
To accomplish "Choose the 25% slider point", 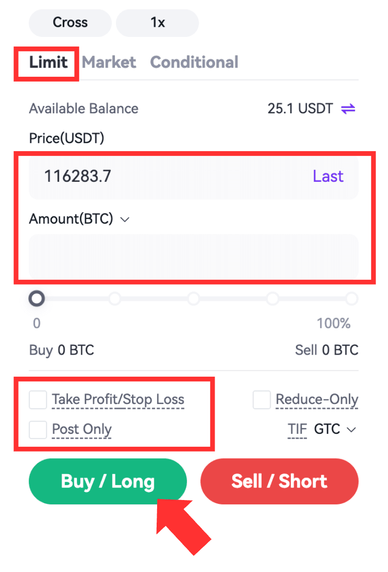I will coord(115,299).
